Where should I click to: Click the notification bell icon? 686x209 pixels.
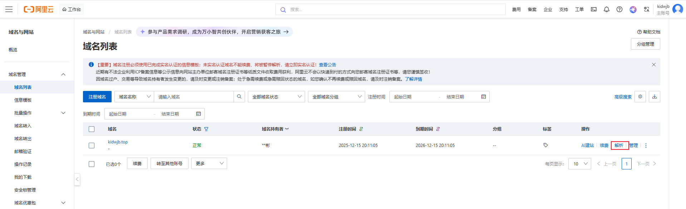(606, 9)
